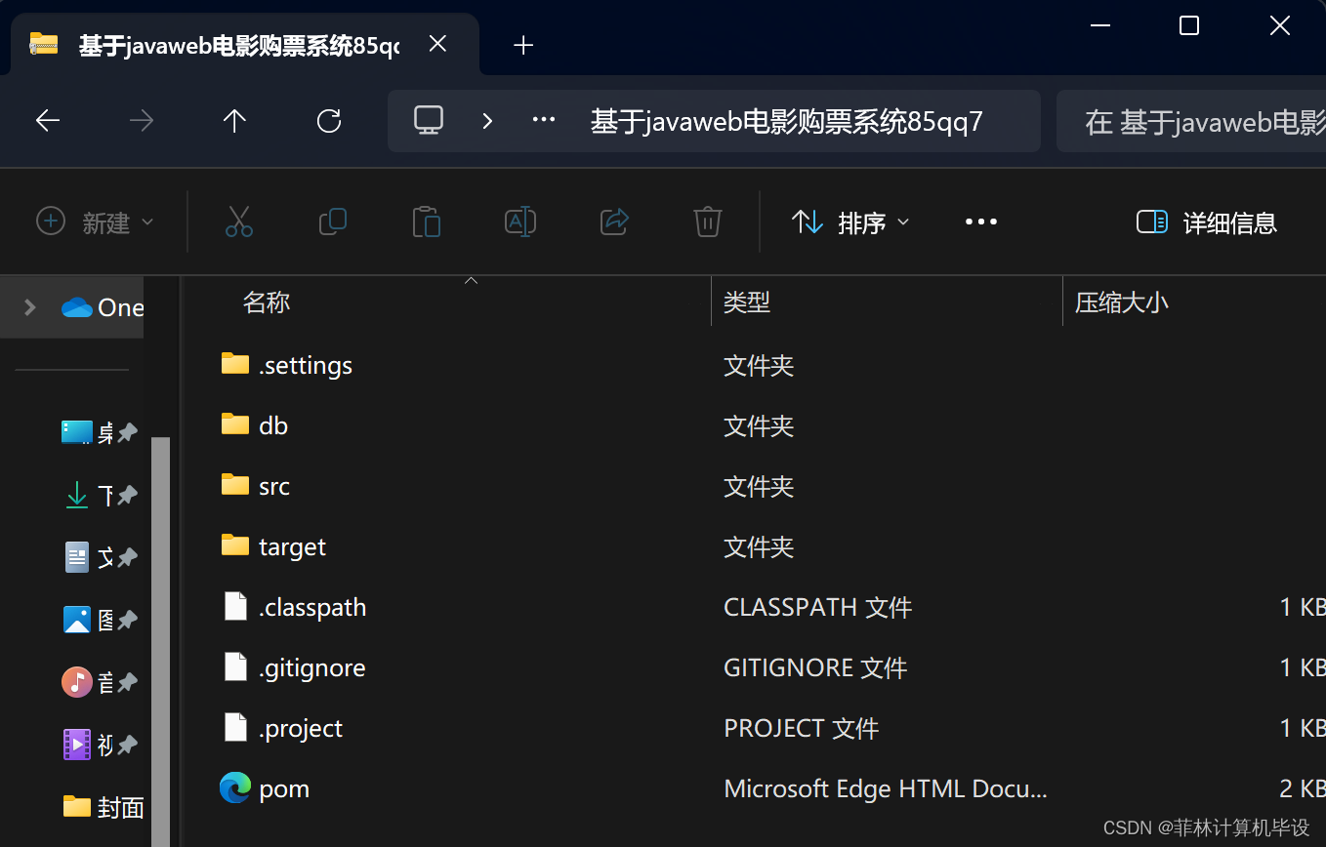This screenshot has width=1326, height=847.
Task: Show hidden path segments via the ellipsis
Action: click(x=544, y=120)
